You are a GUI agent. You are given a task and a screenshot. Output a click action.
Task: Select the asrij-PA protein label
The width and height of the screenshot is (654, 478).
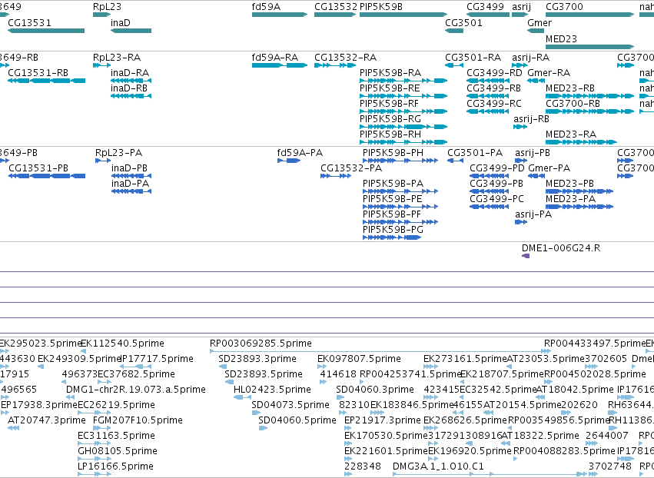533,215
